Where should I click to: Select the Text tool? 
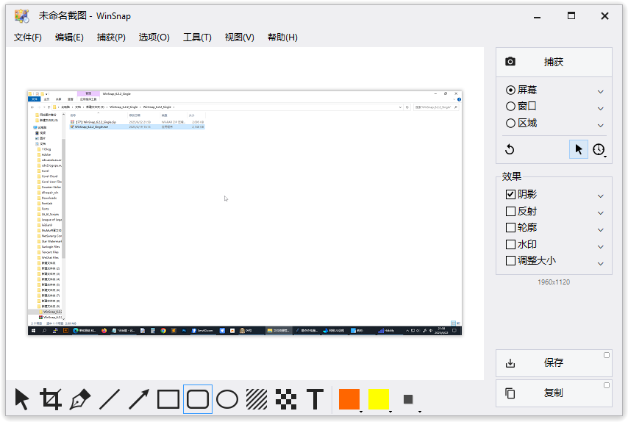[x=315, y=399]
